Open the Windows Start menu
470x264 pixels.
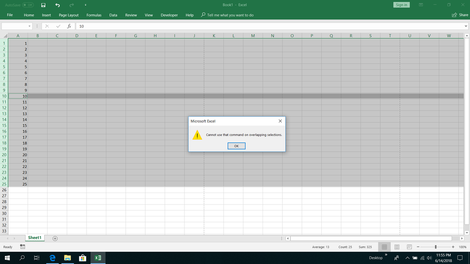pyautogui.click(x=7, y=258)
